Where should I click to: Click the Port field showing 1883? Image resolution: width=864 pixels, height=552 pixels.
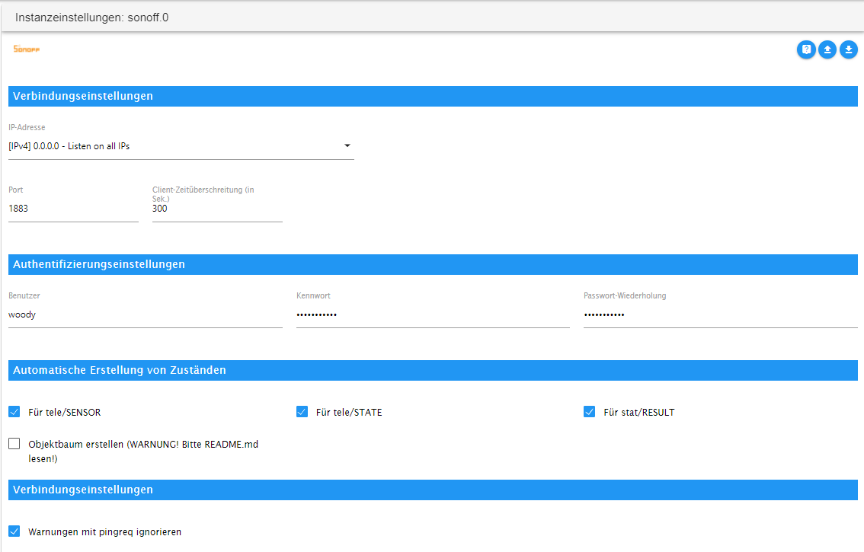pyautogui.click(x=73, y=209)
